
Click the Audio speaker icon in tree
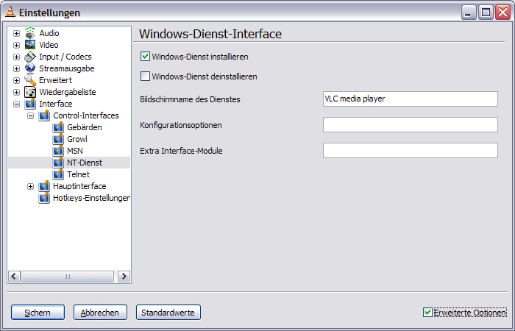tap(30, 33)
